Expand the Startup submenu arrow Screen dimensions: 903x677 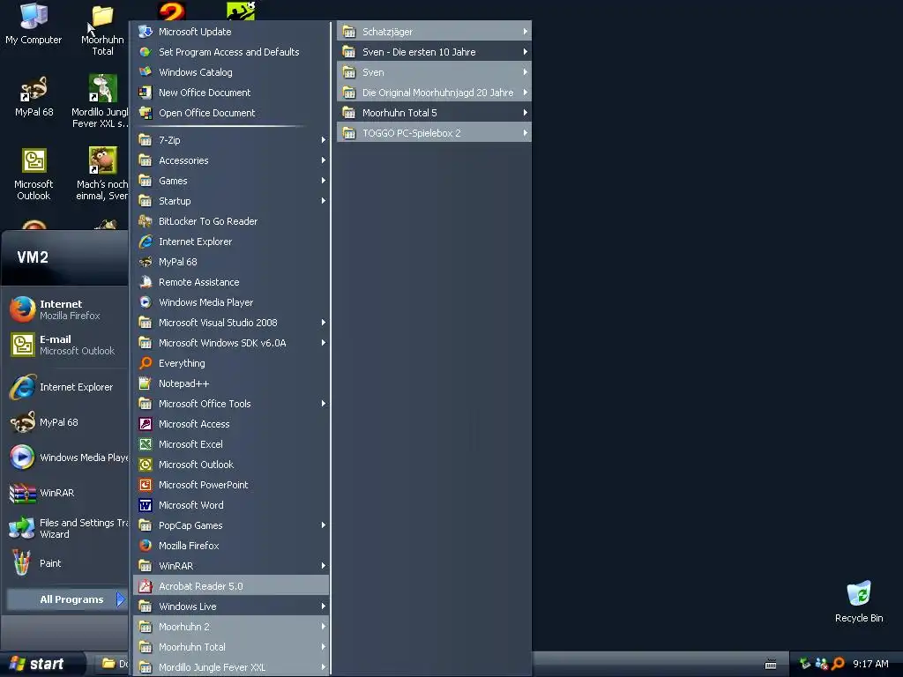click(x=323, y=201)
